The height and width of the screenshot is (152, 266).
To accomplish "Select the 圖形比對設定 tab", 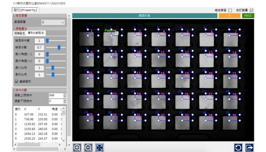I will click(36, 33).
